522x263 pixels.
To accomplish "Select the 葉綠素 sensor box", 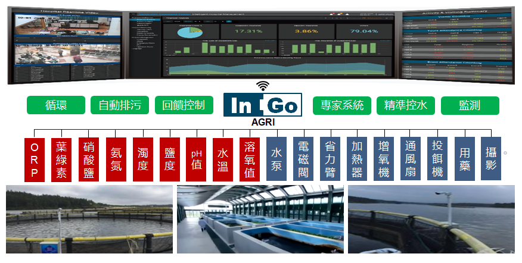I will pos(61,159).
